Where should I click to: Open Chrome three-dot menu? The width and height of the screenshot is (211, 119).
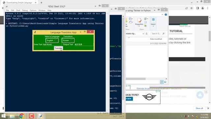[208, 8]
